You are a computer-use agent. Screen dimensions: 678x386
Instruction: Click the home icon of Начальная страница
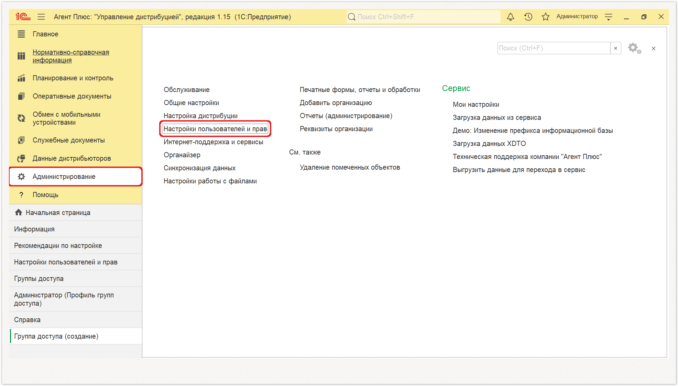(19, 212)
